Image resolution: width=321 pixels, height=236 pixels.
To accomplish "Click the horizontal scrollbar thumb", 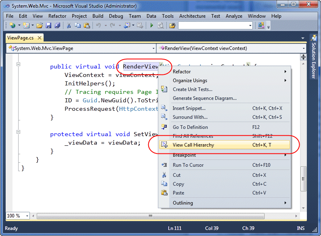I will pyautogui.click(x=151, y=216).
